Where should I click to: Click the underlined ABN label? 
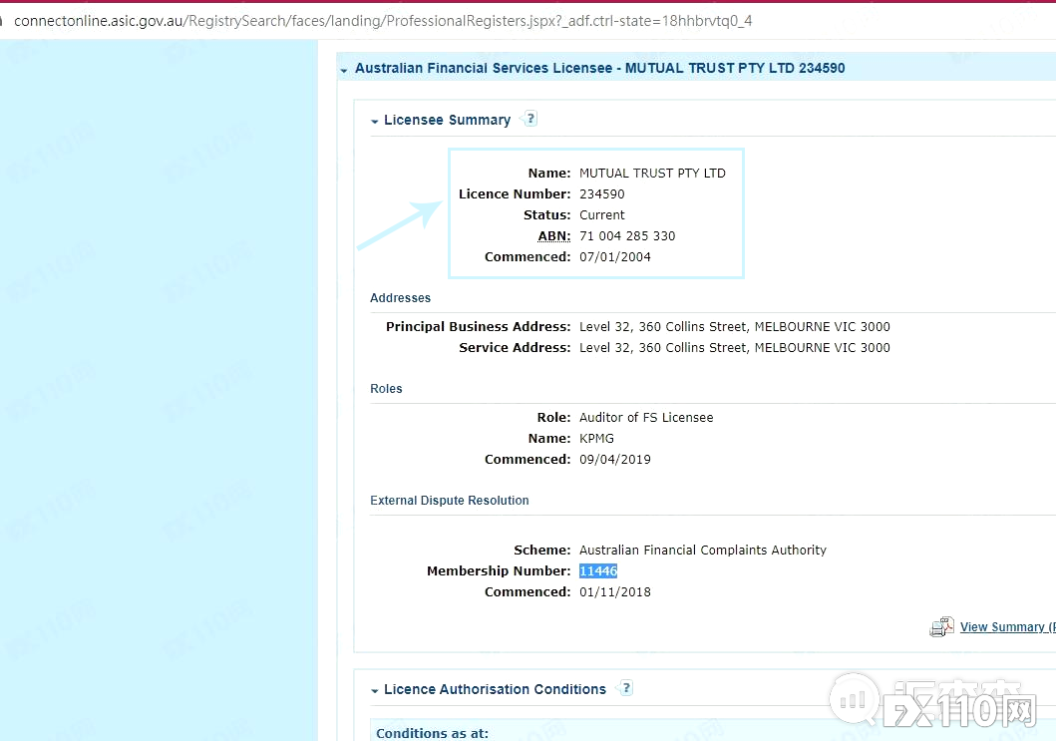pyautogui.click(x=554, y=236)
